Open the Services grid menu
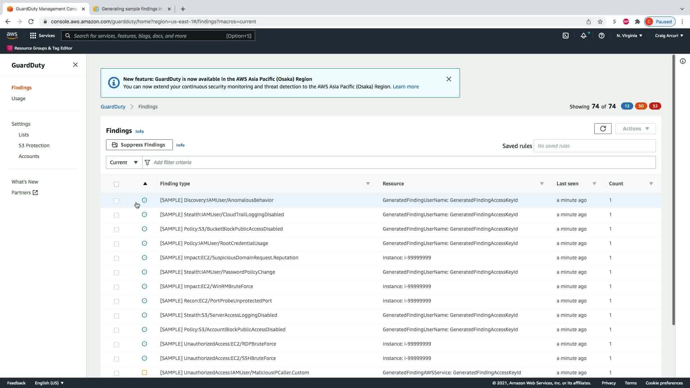The width and height of the screenshot is (690, 388). point(42,36)
